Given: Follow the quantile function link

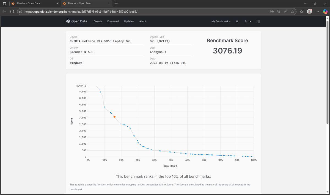Looking at the screenshot, I should 97,185.
